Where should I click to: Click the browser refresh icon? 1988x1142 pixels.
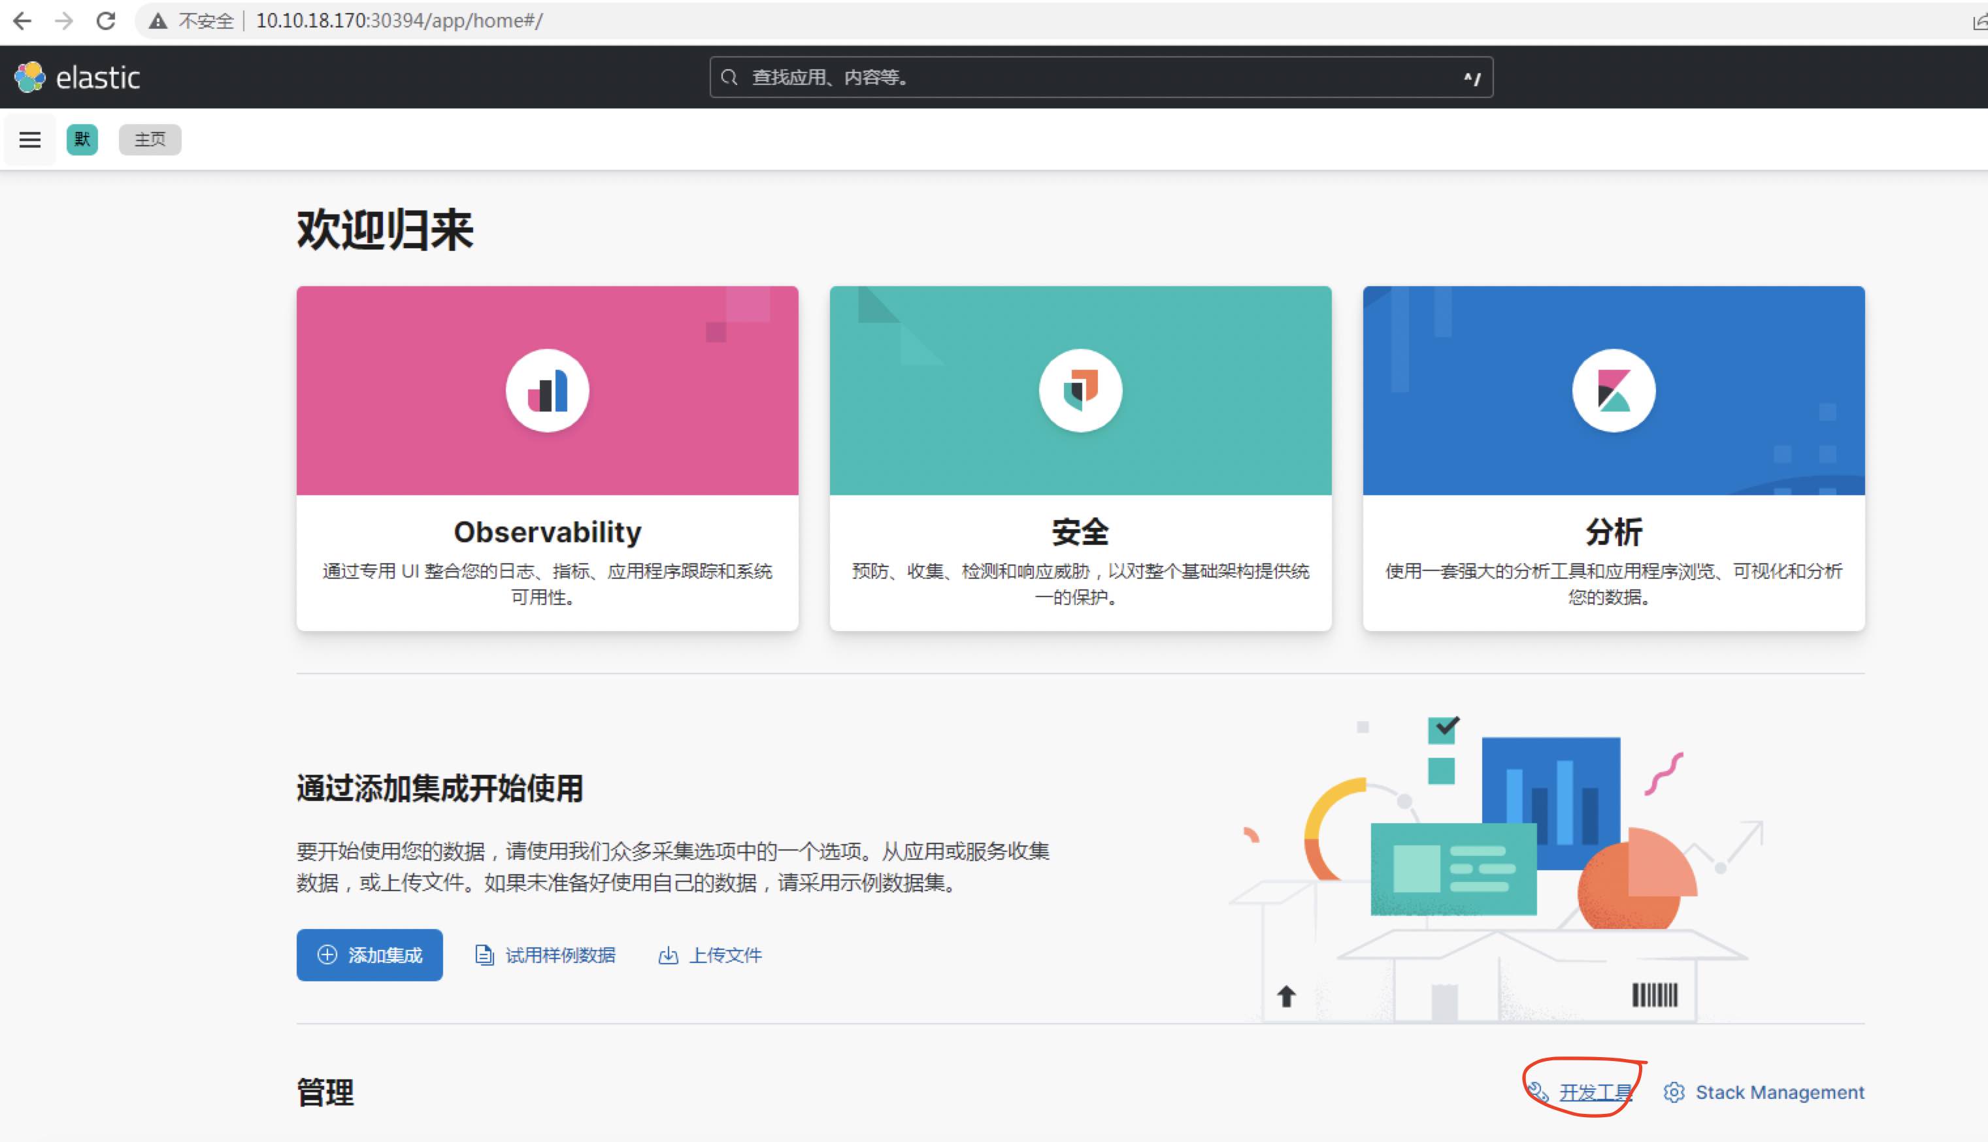[106, 21]
